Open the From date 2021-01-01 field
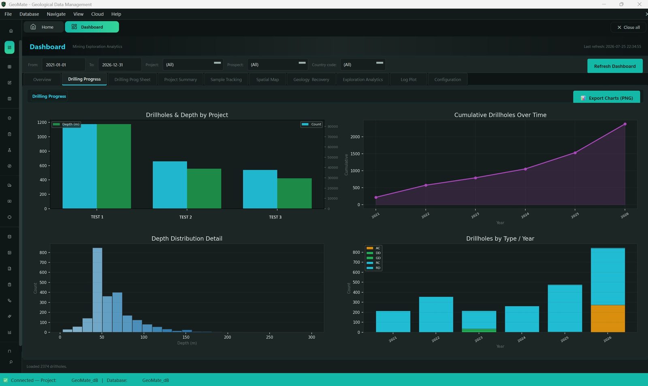The image size is (648, 386). coord(63,65)
